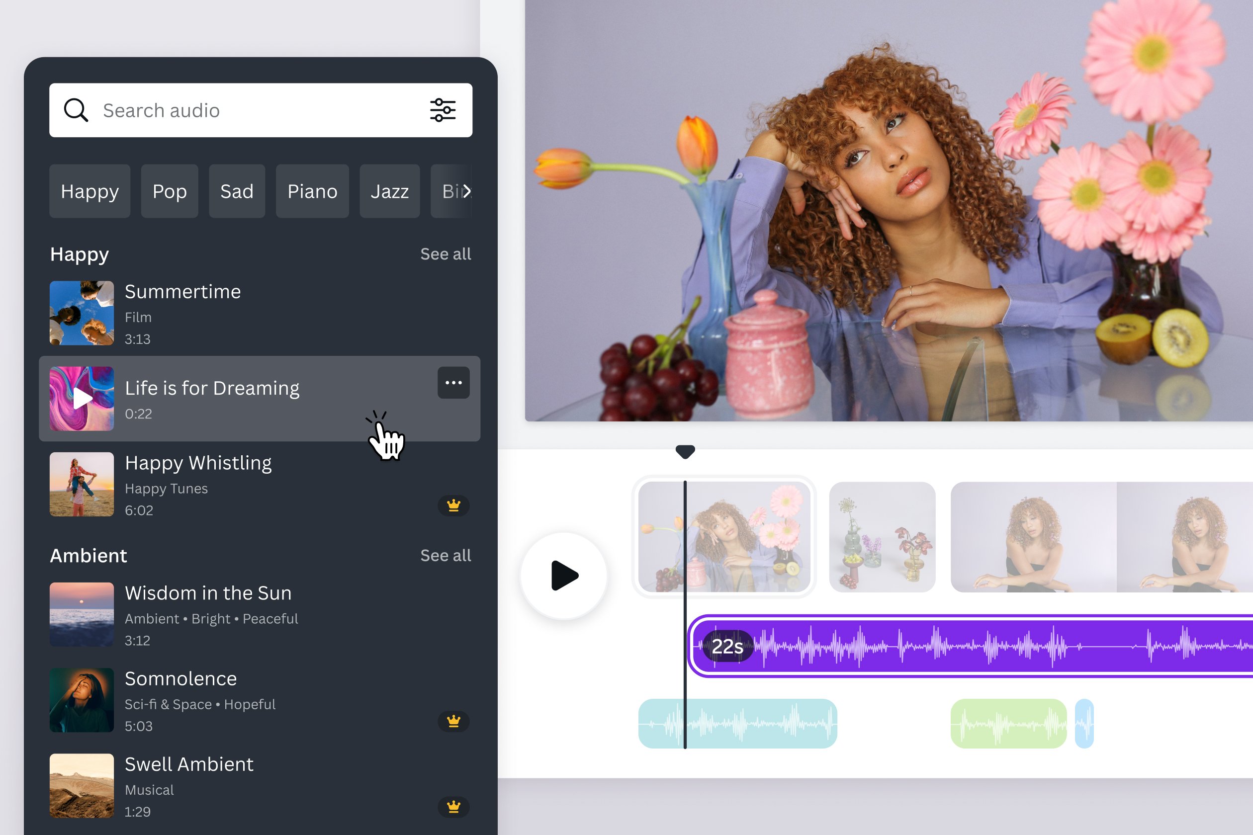
Task: Click See all under Happy section
Action: [x=445, y=253]
